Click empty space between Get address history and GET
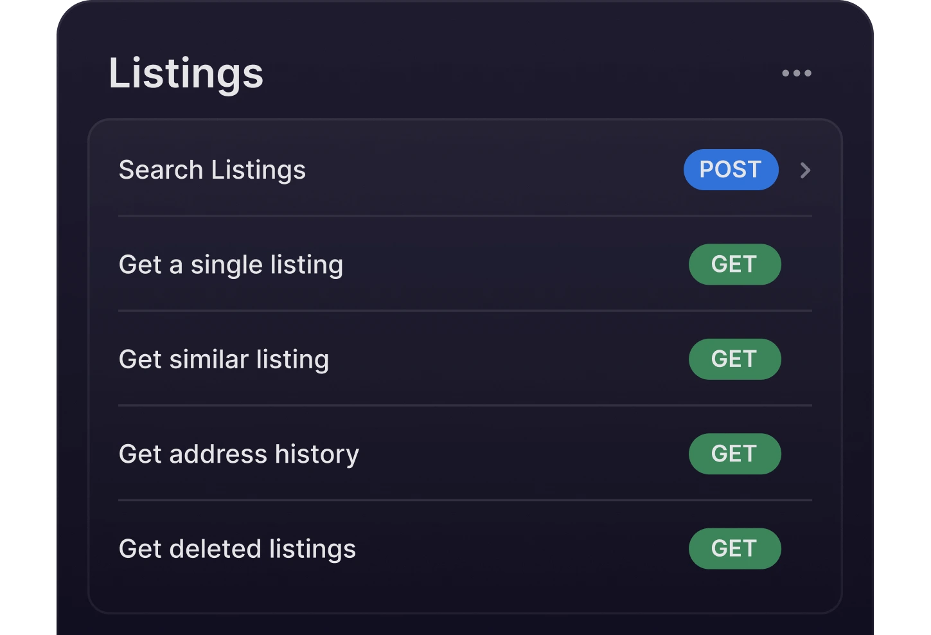 524,454
